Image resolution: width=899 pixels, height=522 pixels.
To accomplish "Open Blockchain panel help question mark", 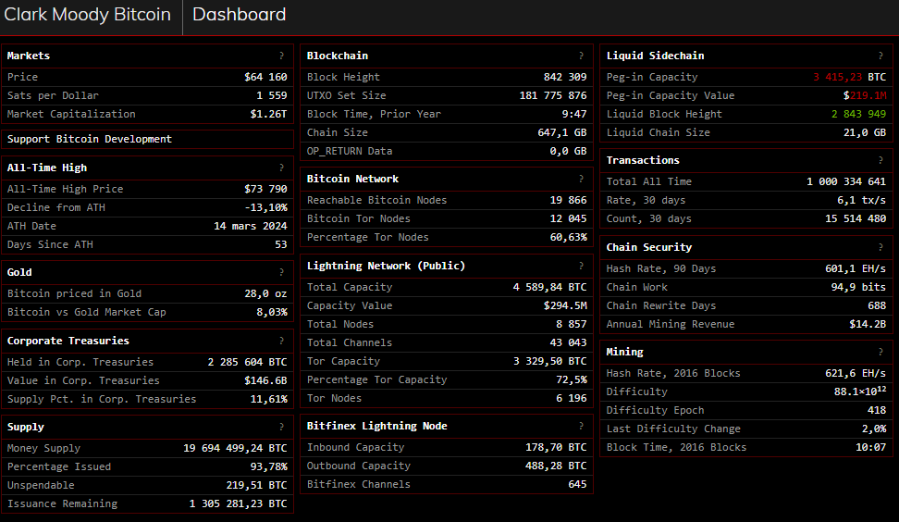I will pyautogui.click(x=581, y=56).
